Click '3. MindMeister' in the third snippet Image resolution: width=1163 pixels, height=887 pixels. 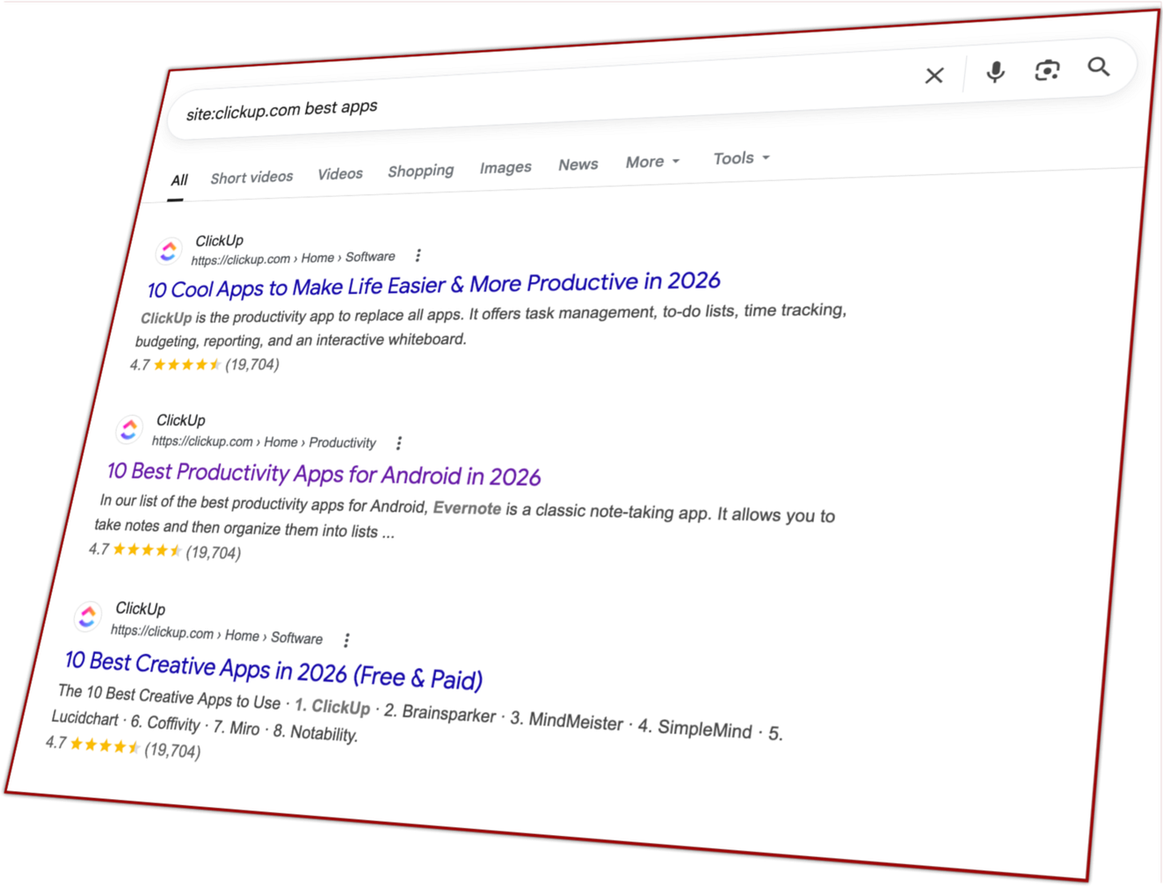pos(566,721)
